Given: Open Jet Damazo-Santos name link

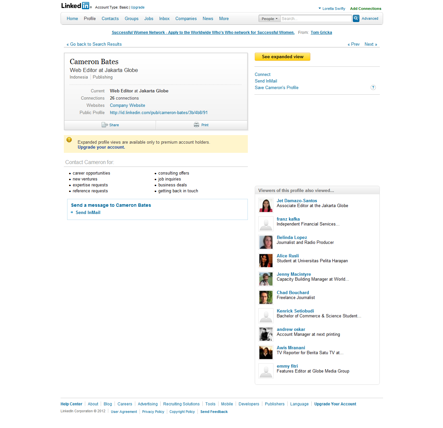Looking at the screenshot, I should point(297,201).
